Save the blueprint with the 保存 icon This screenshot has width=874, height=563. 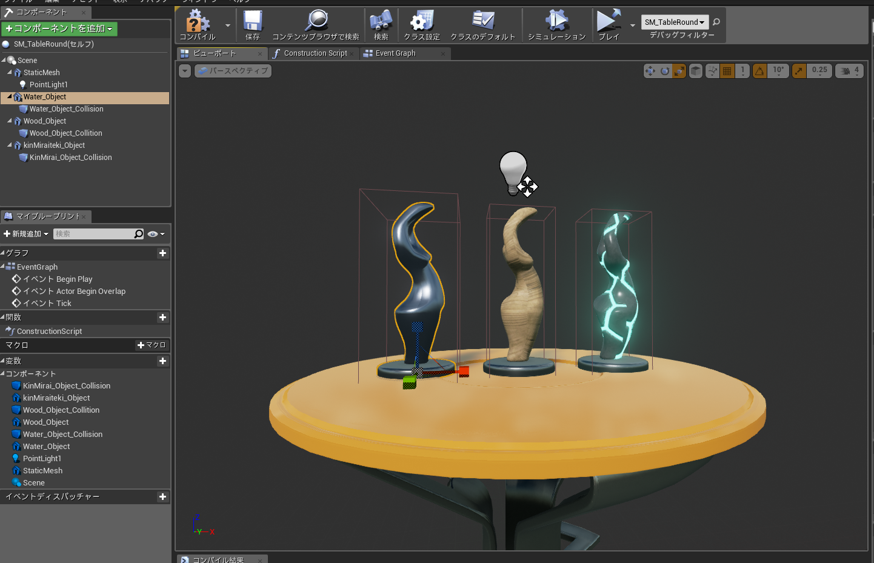coord(253,21)
